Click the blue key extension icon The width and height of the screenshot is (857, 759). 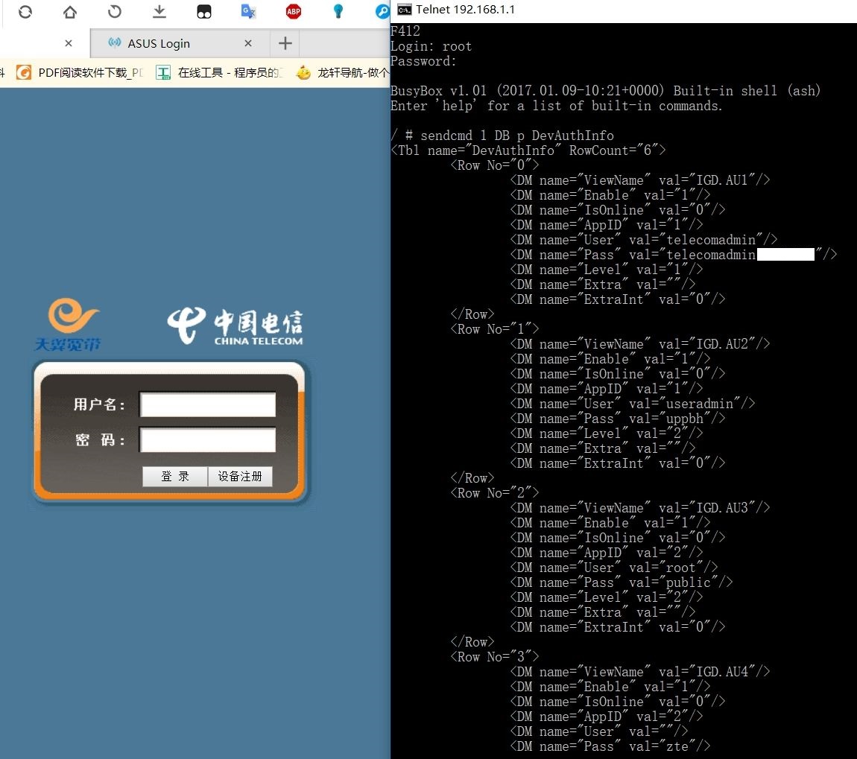(382, 11)
